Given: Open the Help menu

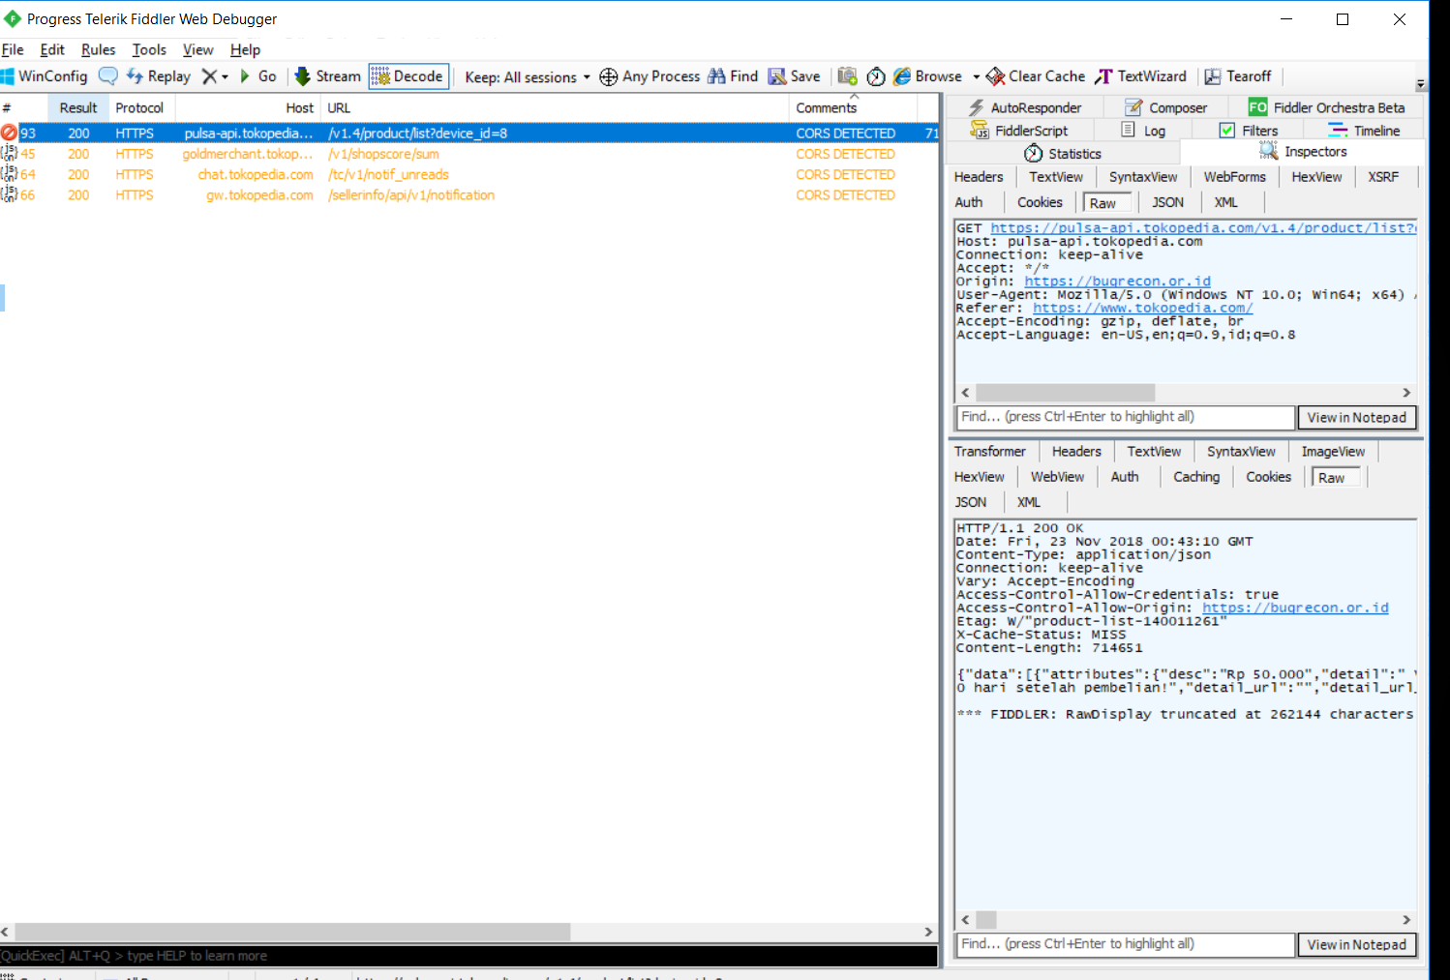Looking at the screenshot, I should [x=245, y=49].
